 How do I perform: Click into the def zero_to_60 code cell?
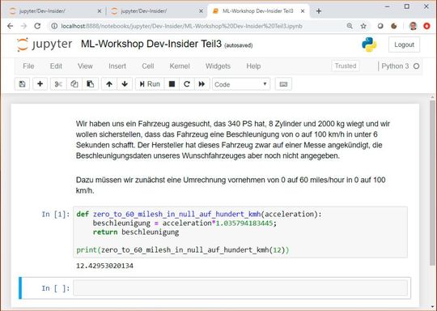240,232
